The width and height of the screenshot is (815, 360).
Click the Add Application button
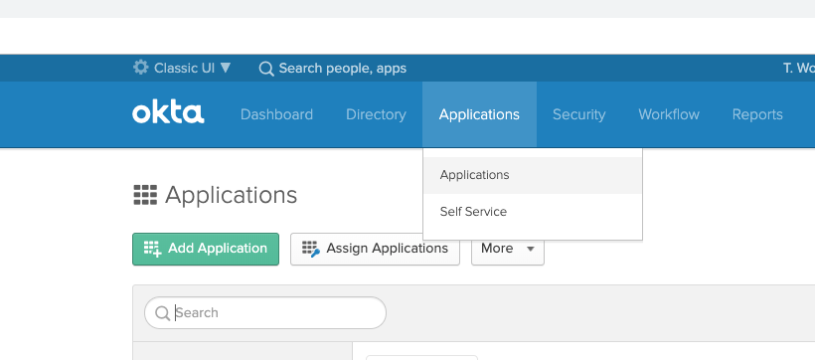[206, 250]
